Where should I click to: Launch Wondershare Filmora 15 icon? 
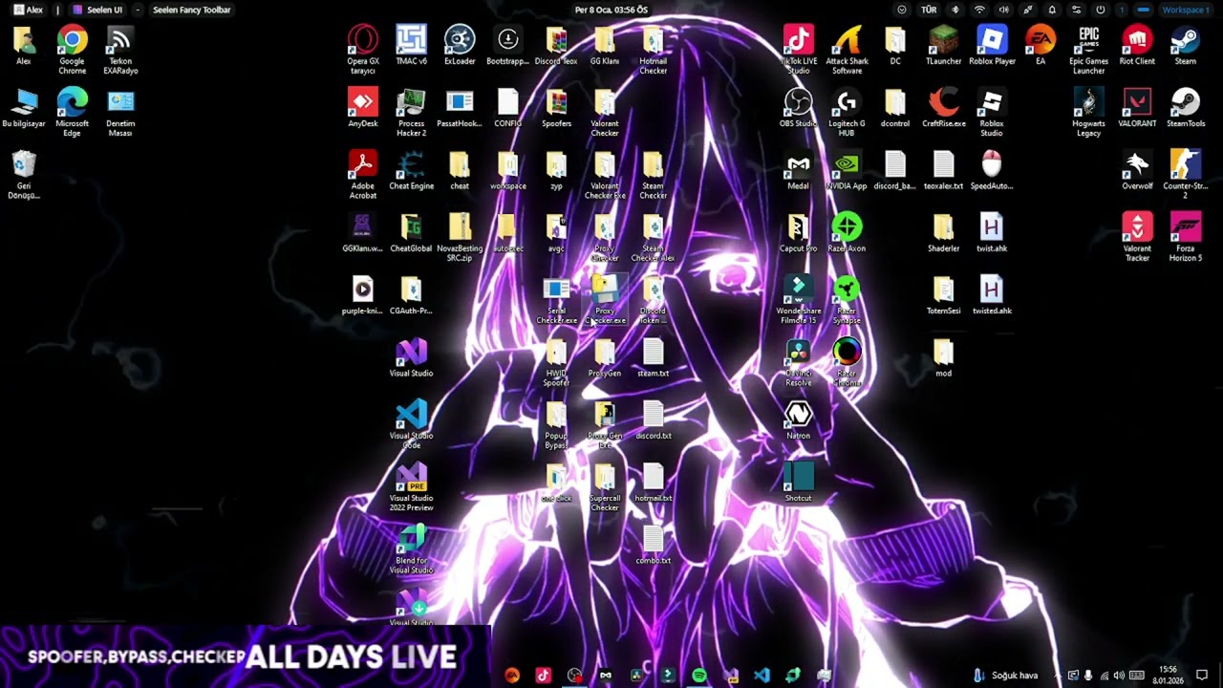tap(799, 299)
